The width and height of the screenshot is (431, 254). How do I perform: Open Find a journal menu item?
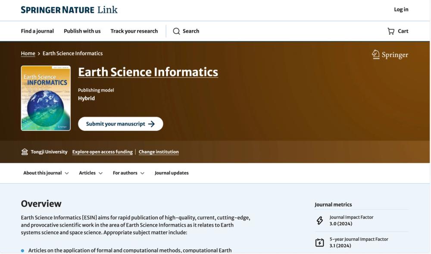pos(37,31)
